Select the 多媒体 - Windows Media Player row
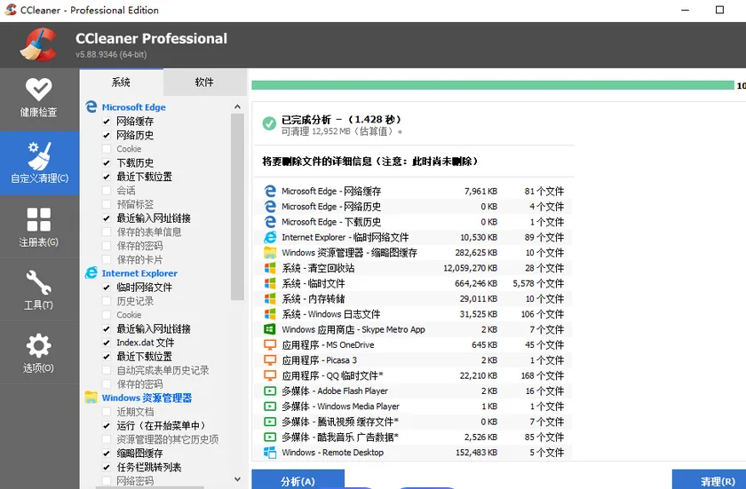 click(x=413, y=406)
